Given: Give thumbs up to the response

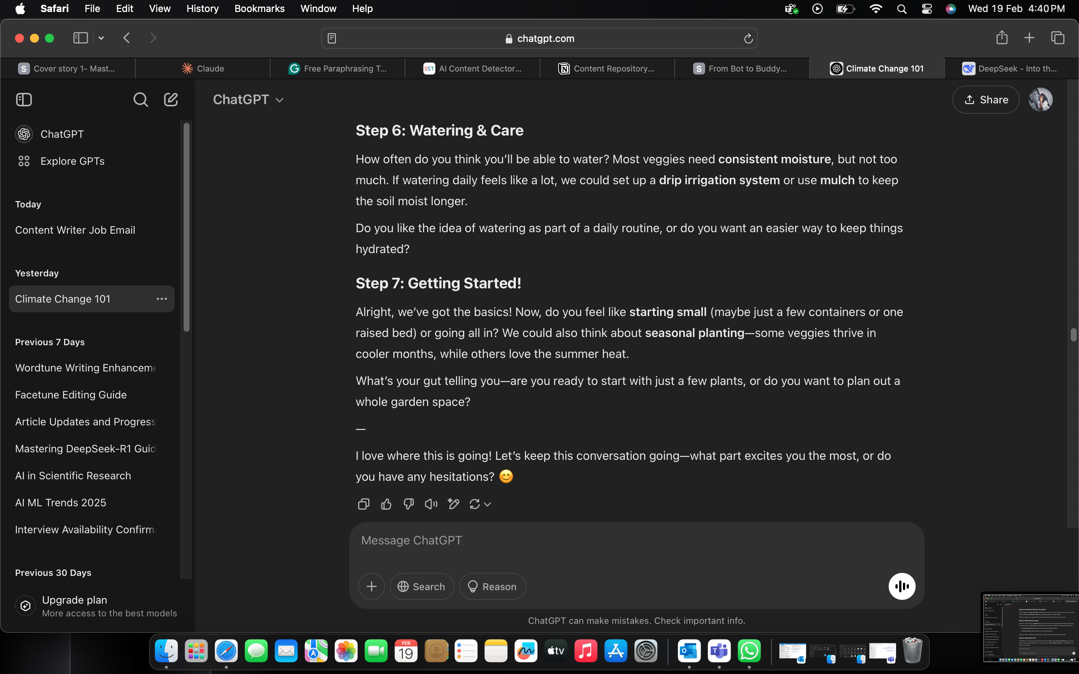Looking at the screenshot, I should pyautogui.click(x=386, y=504).
